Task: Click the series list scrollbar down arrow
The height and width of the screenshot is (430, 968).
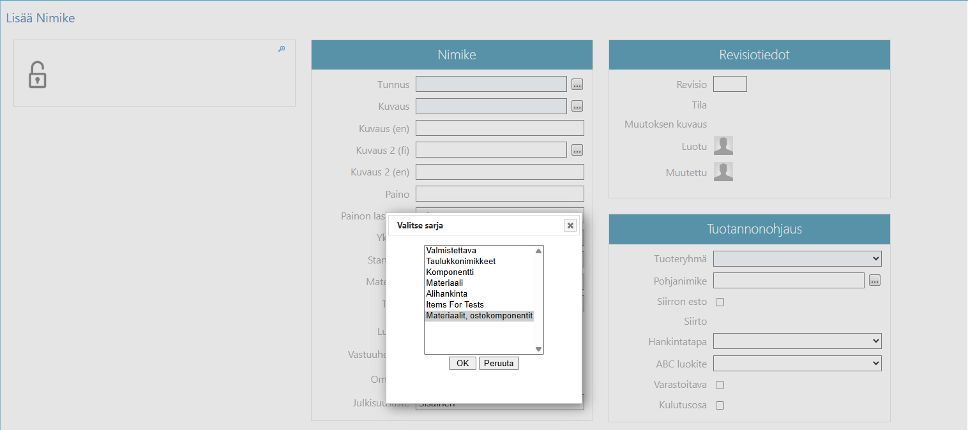Action: tap(538, 349)
